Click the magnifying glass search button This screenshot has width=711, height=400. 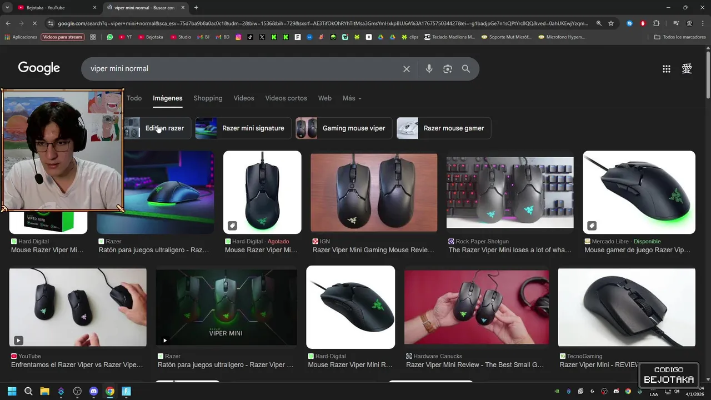pos(466,69)
